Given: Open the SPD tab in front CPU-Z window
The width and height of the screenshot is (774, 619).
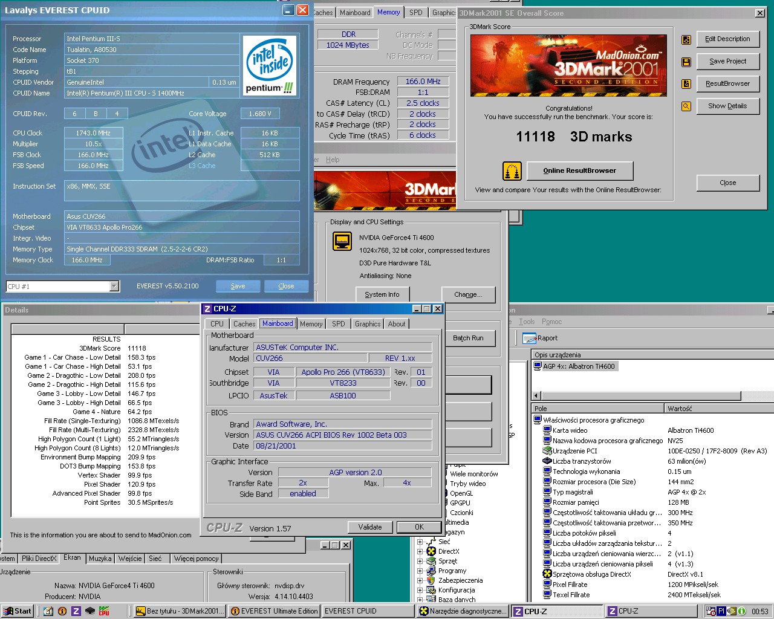Looking at the screenshot, I should (338, 324).
